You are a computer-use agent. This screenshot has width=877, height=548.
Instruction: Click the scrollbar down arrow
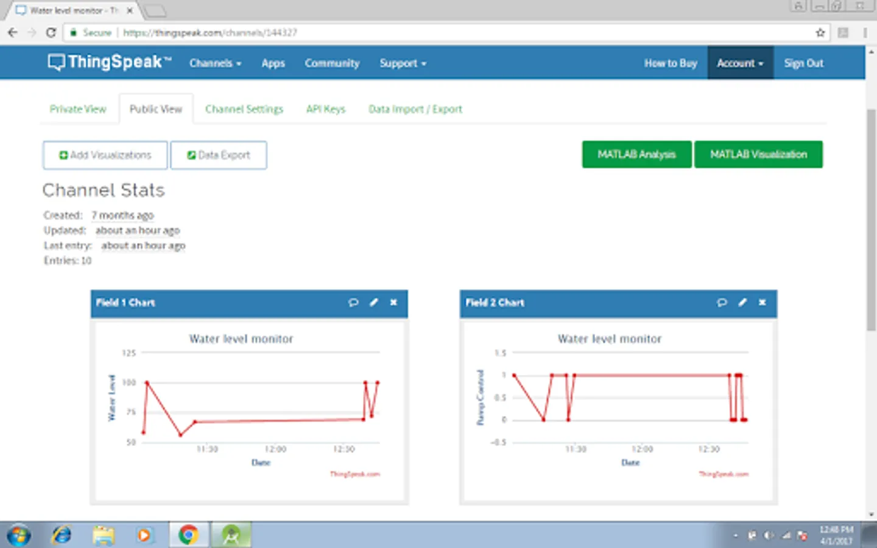click(871, 515)
